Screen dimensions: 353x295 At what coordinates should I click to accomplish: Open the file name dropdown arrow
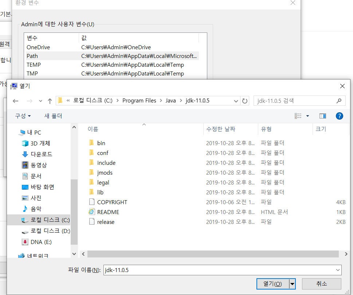pyautogui.click(x=338, y=270)
